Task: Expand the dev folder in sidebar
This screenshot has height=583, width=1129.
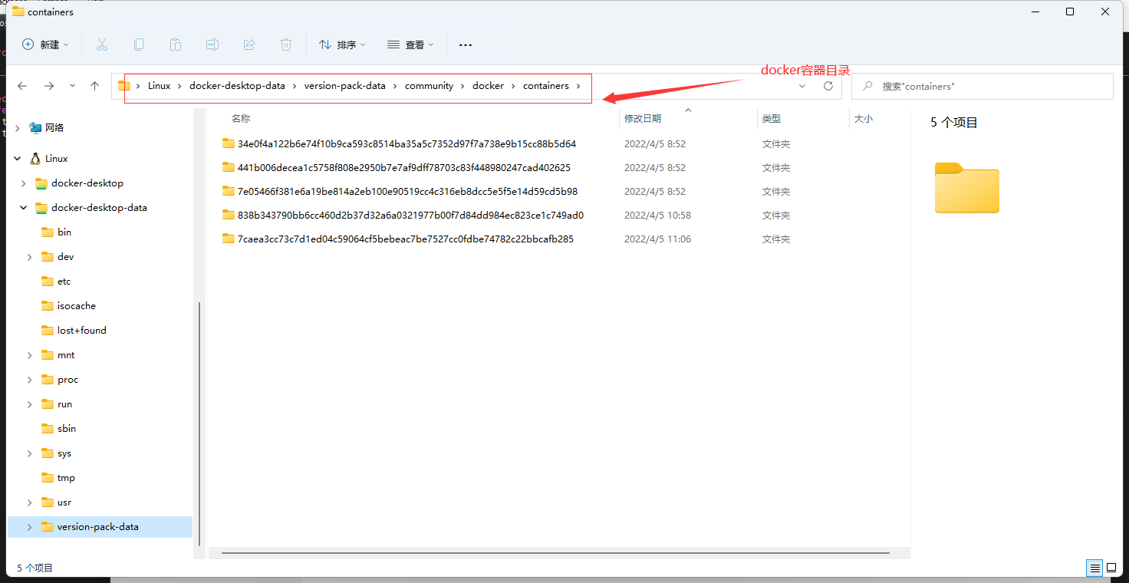Action: coord(30,257)
